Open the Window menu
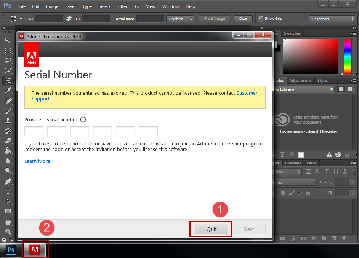Viewport: 359px width, 258px height. click(171, 6)
